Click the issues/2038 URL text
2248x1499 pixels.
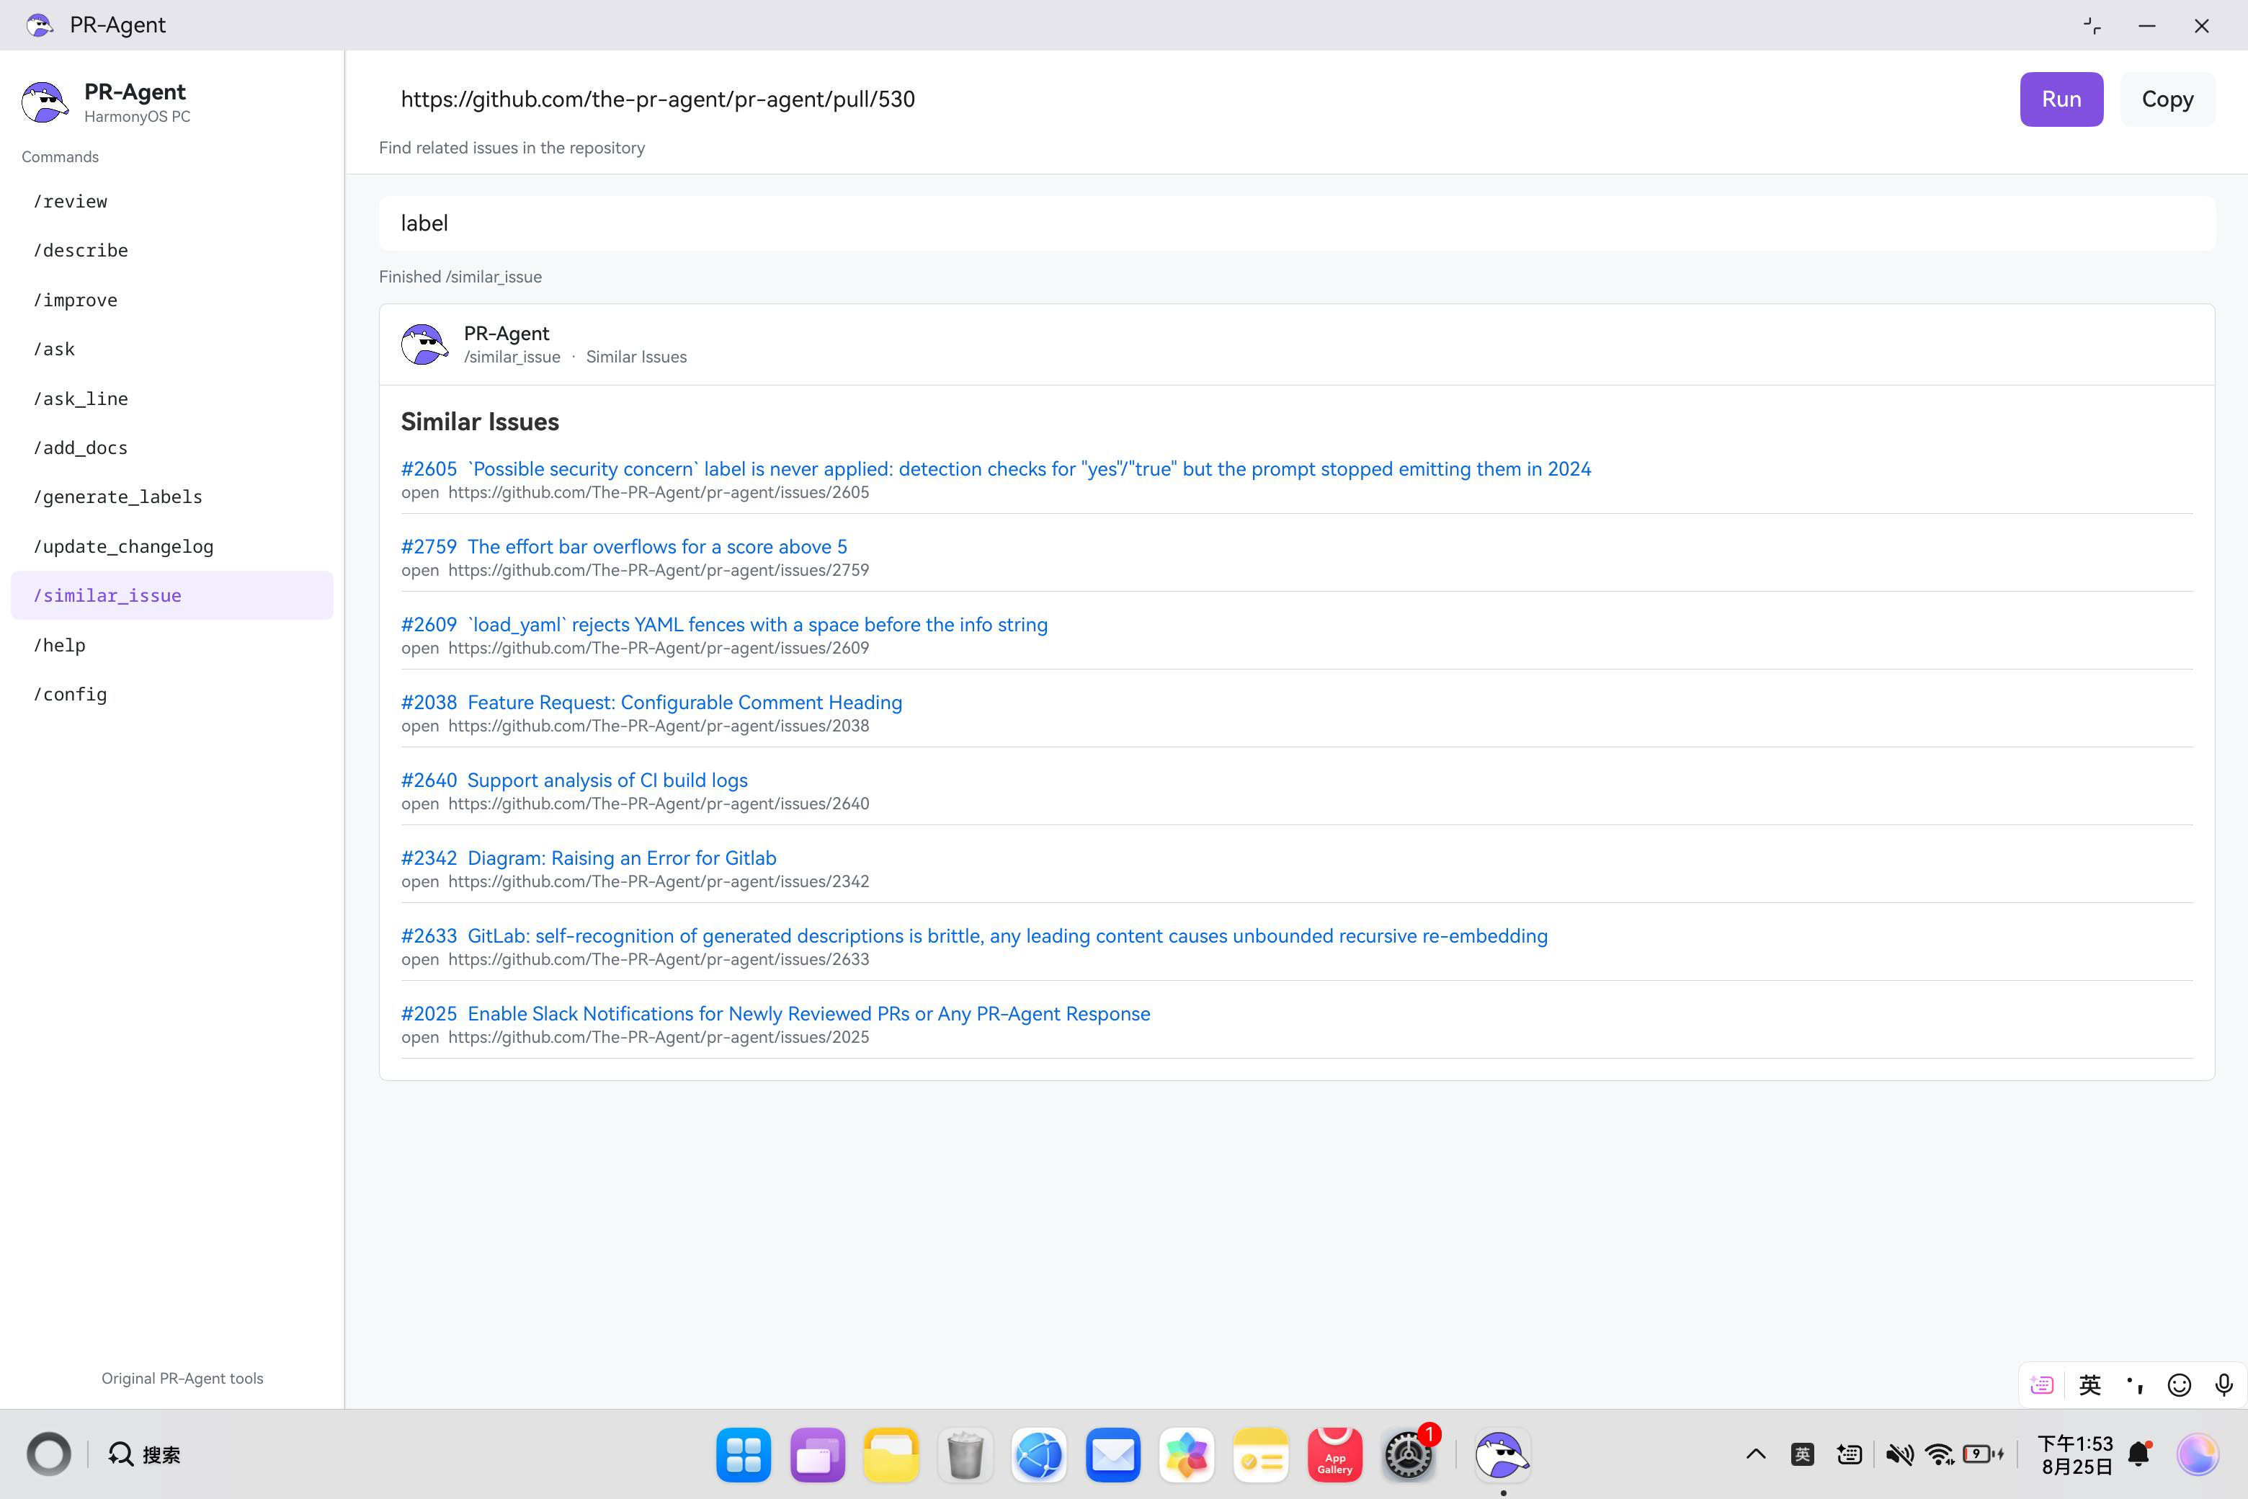pos(659,726)
